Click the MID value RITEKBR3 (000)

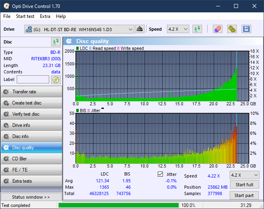[x=46, y=59]
